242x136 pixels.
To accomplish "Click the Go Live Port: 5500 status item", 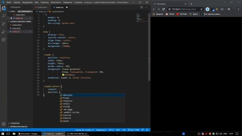I will click(133, 130).
